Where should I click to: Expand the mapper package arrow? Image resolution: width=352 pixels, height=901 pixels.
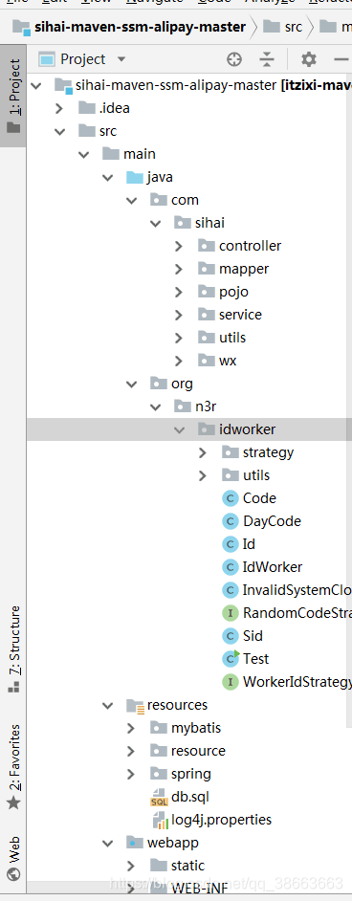(x=179, y=269)
